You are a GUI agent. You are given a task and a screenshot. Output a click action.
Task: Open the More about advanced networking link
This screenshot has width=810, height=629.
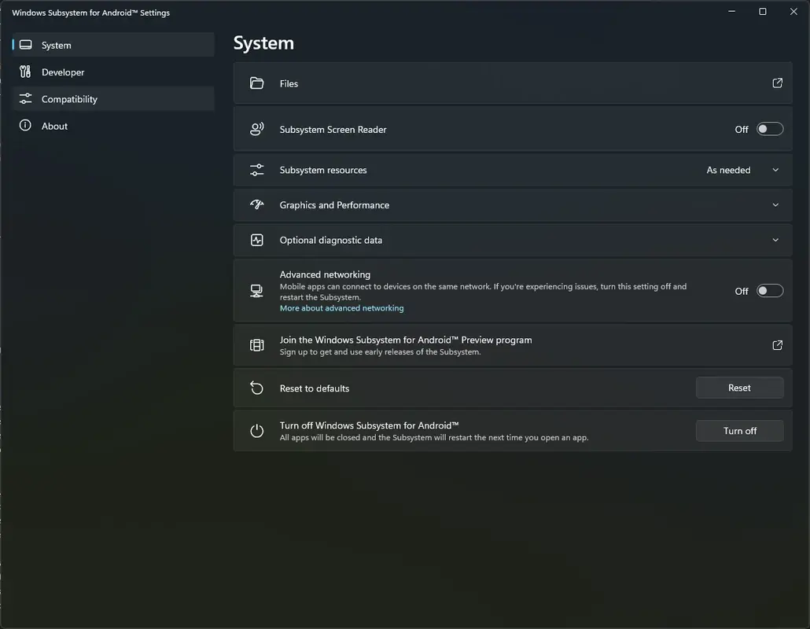341,307
